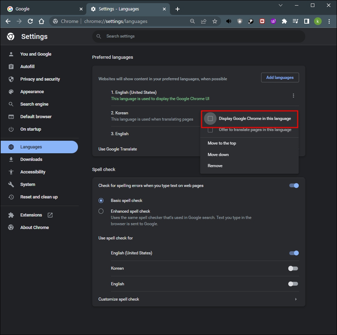Click the Add languages button
Image resolution: width=337 pixels, height=335 pixels.
pyautogui.click(x=280, y=77)
